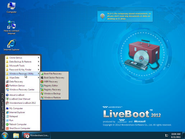Click the Wipe Data folder icon
The width and height of the screenshot is (185, 139).
click(7, 78)
